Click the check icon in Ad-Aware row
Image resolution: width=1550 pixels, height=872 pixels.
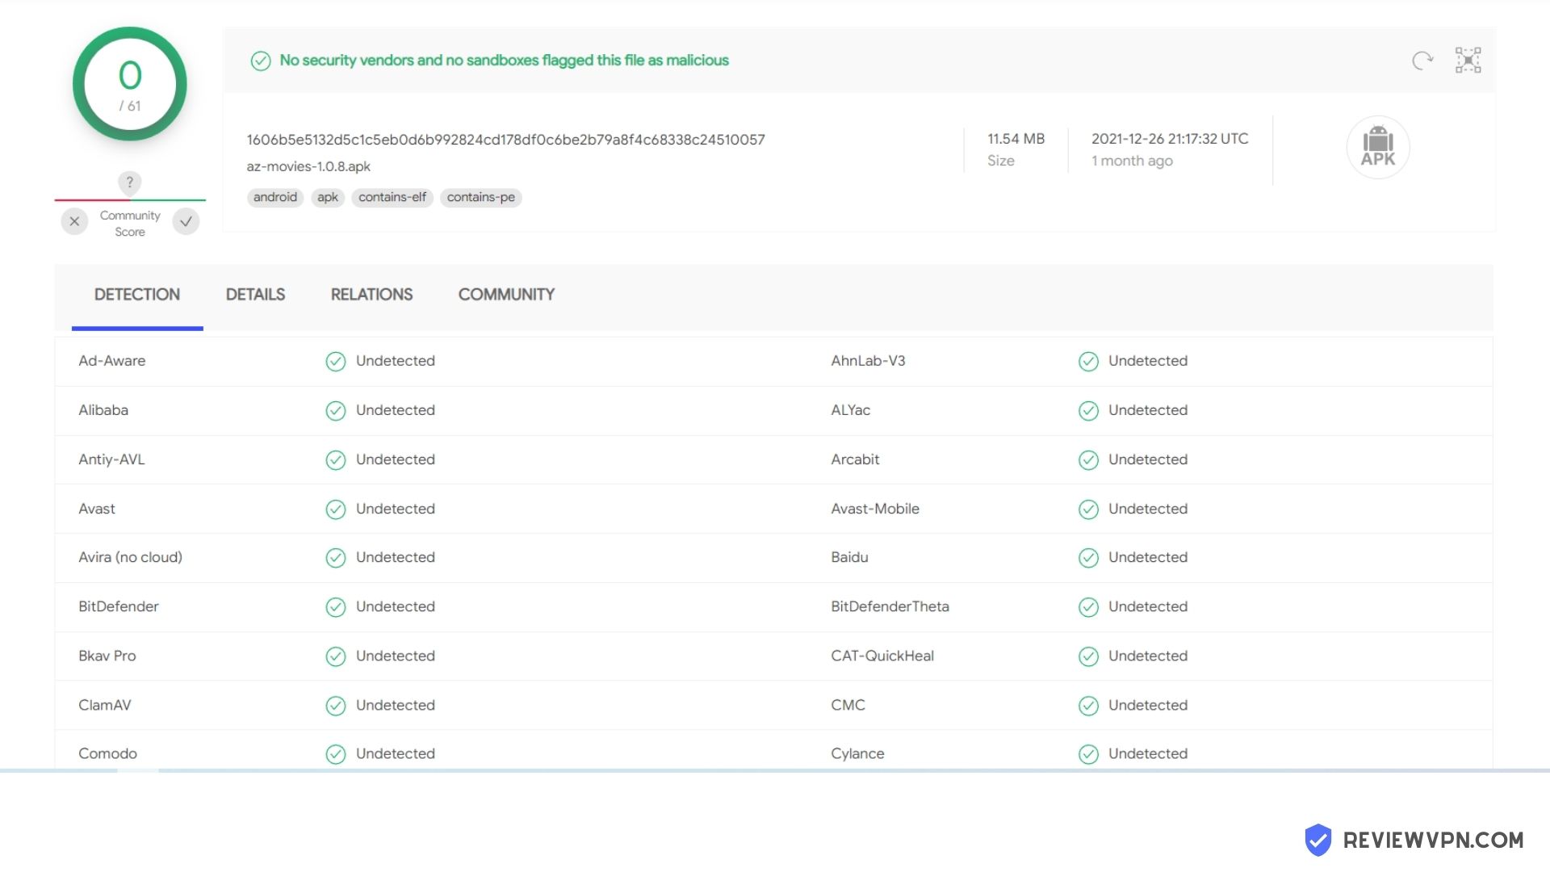[x=336, y=362]
